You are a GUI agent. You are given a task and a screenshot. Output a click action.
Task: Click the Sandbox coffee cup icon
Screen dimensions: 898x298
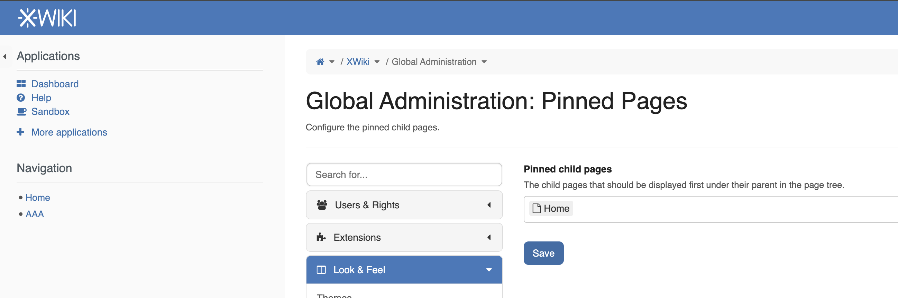pos(21,112)
